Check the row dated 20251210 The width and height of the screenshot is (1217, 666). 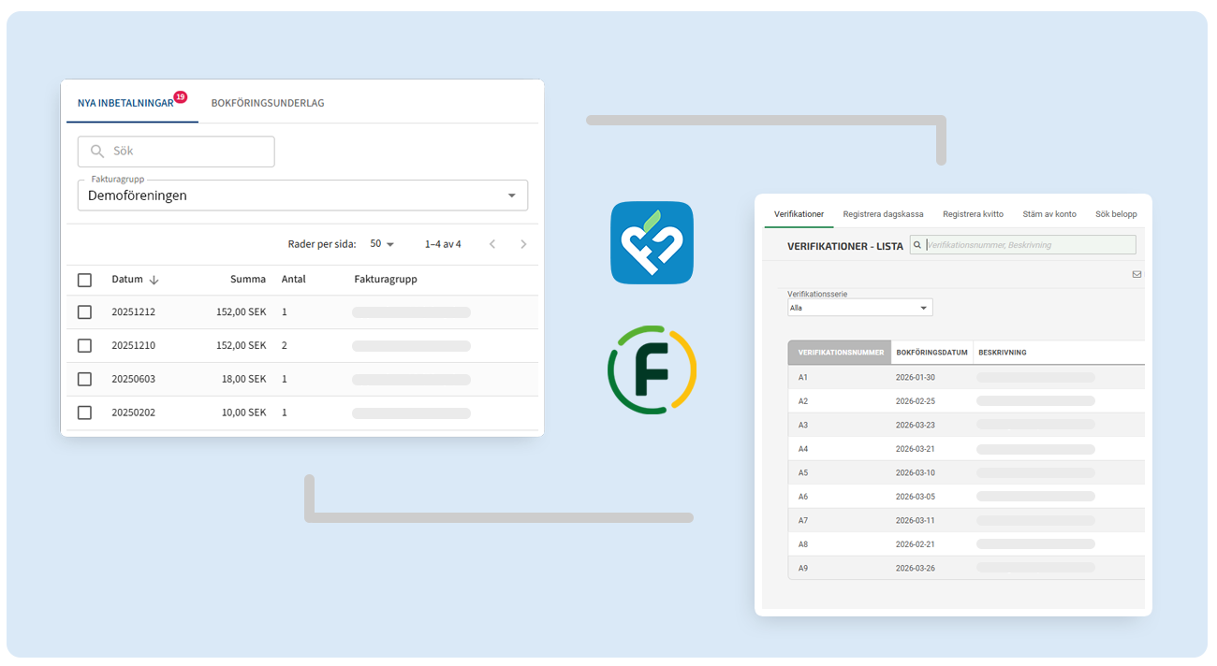[x=84, y=346]
